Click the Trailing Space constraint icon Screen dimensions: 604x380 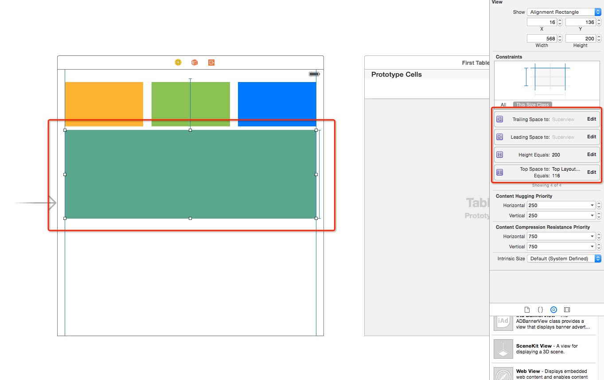[x=500, y=119]
